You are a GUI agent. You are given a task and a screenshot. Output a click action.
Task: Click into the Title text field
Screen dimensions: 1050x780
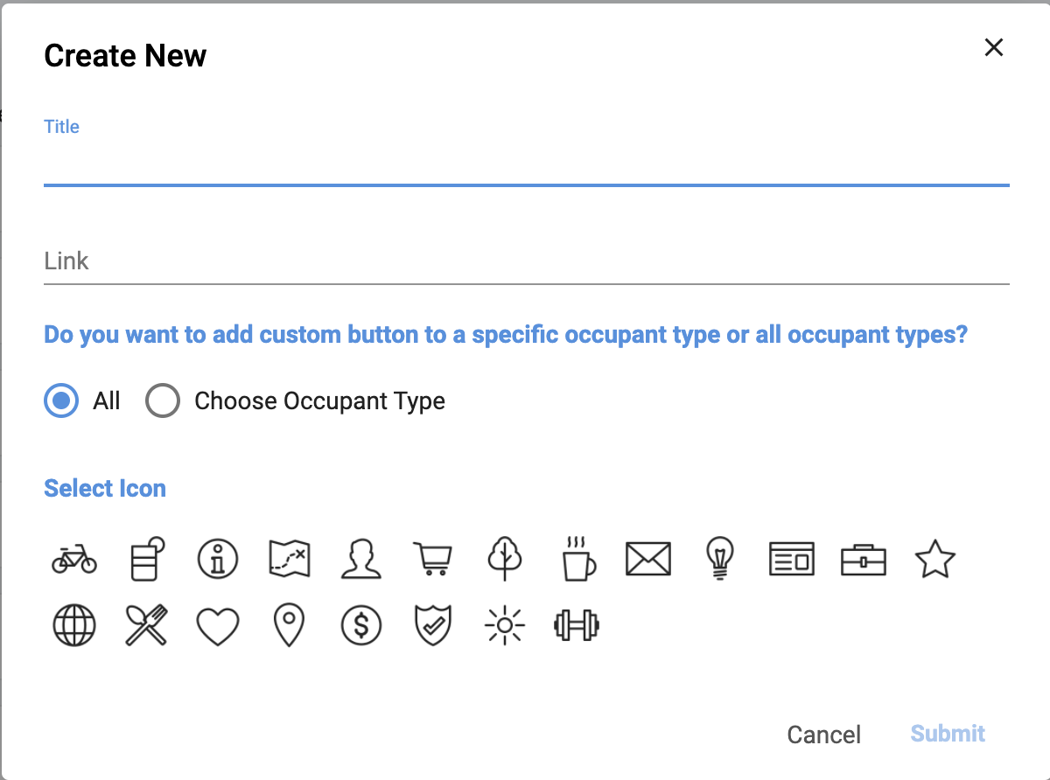tap(526, 164)
